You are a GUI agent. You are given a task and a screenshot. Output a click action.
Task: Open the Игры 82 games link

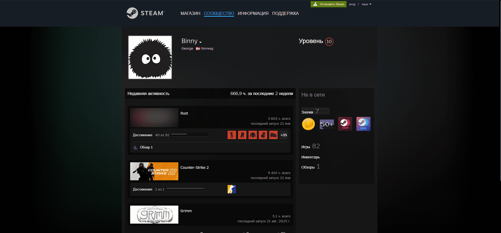coord(311,146)
